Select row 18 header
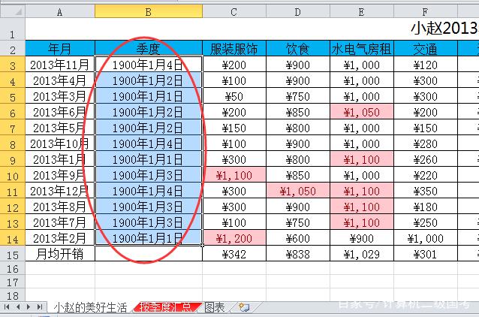Screen dimensions: 479x317 click(x=13, y=294)
